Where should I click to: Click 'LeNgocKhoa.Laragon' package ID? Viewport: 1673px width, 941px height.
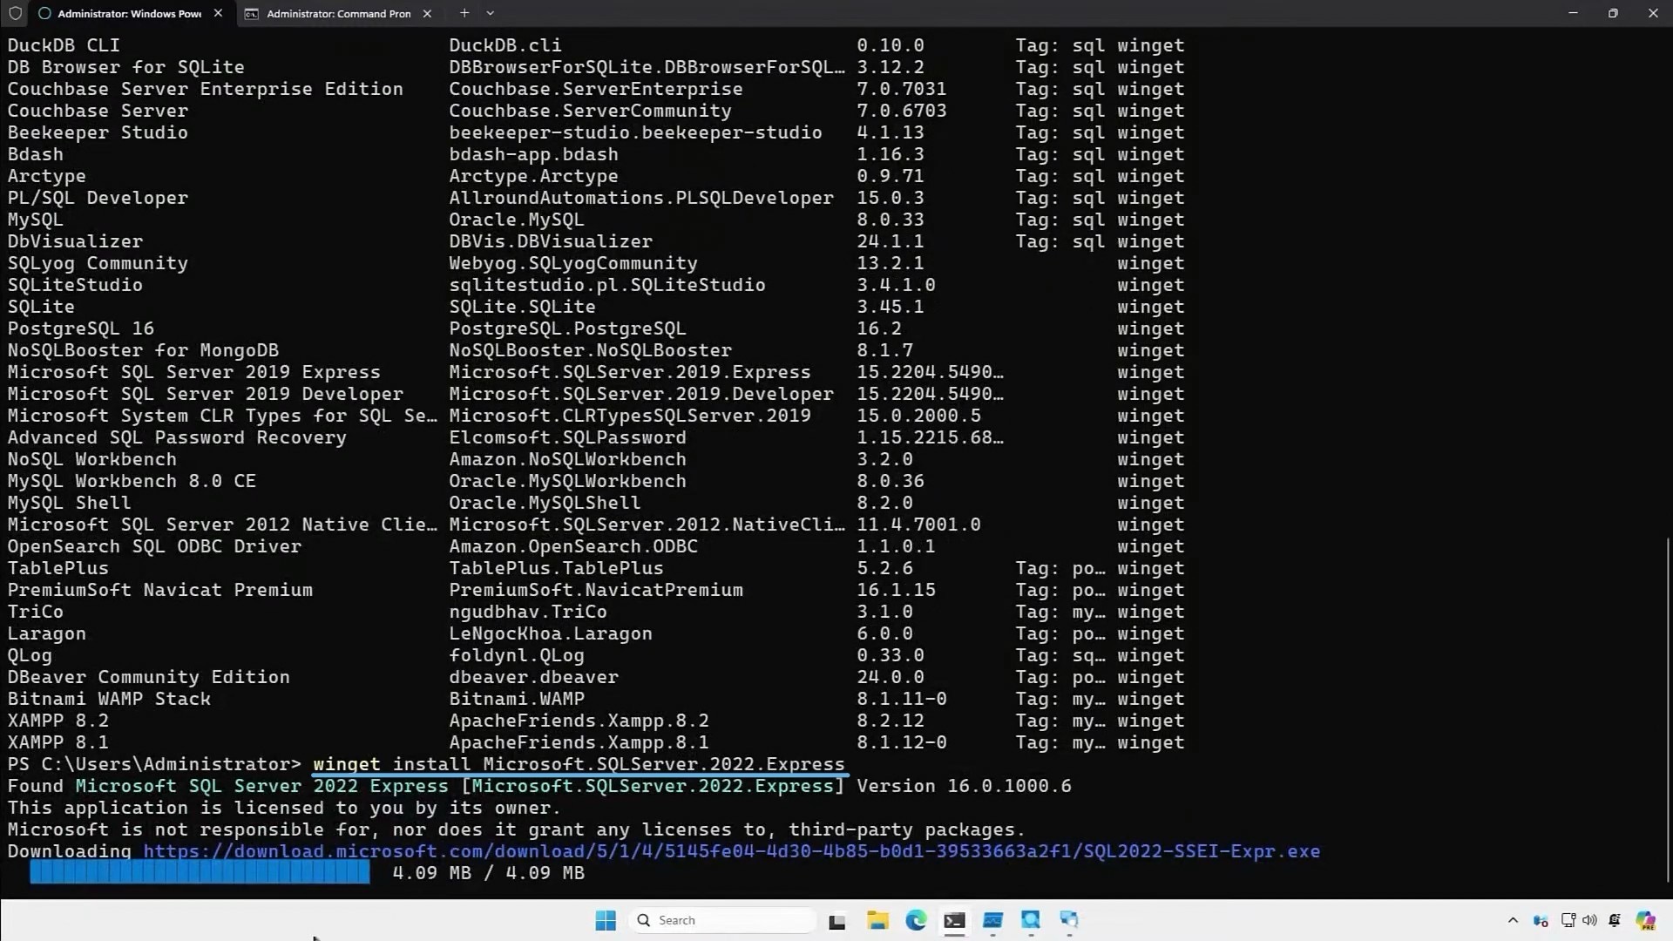click(551, 633)
